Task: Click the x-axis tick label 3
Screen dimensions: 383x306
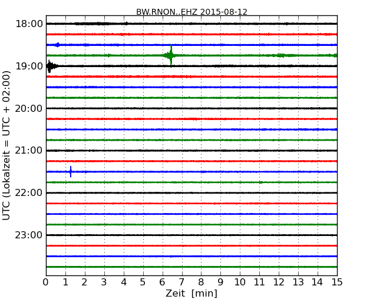Action: tap(104, 282)
